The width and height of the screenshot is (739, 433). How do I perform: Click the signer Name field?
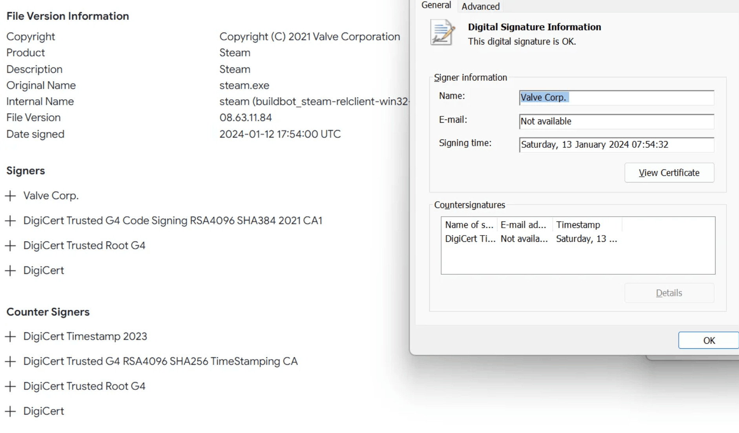point(617,98)
